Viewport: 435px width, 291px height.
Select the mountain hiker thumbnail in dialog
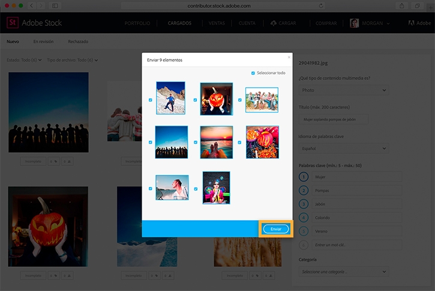click(x=170, y=98)
